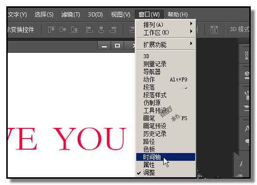Maximize the document window

tap(117, 46)
